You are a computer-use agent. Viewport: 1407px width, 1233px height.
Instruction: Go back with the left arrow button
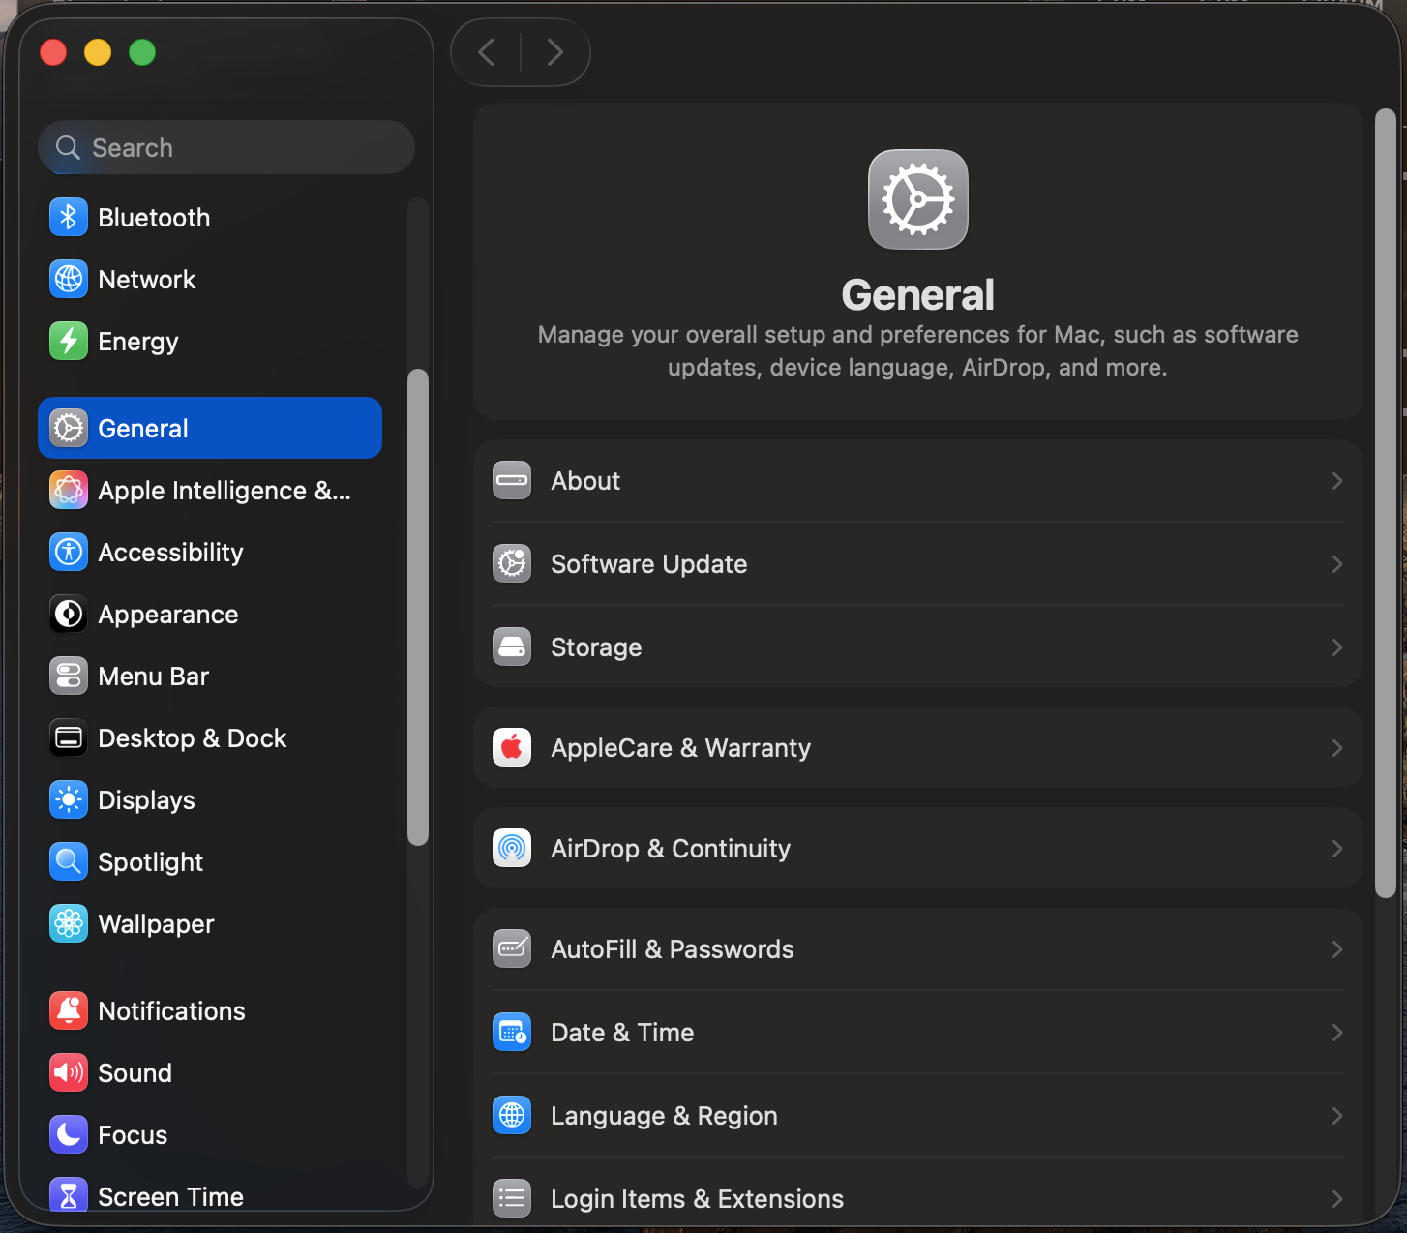tap(487, 52)
